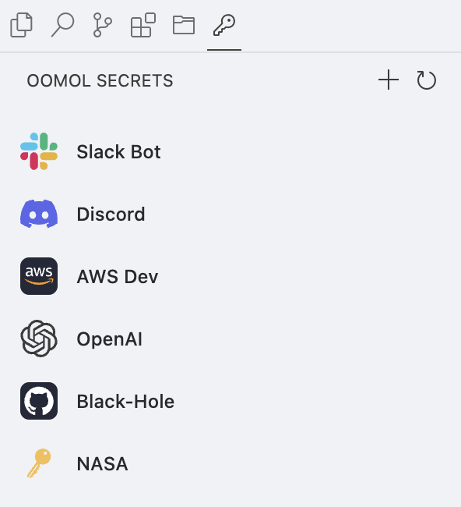
Task: Click the OpenAI logo icon
Action: pyautogui.click(x=39, y=339)
